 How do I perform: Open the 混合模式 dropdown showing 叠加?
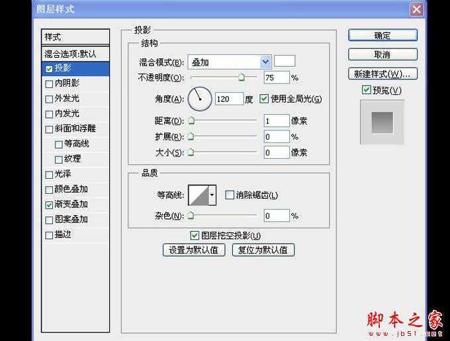point(230,62)
